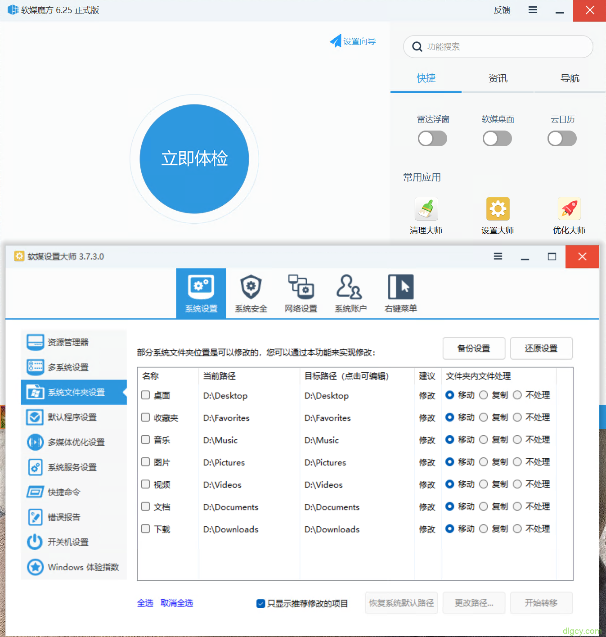Select 复制 radio for the 音乐 row
The image size is (606, 637).
click(x=484, y=440)
